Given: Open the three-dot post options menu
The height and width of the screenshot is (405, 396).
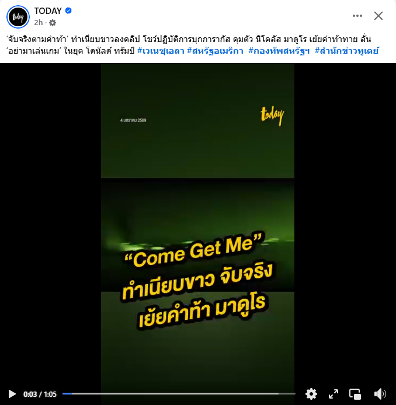Looking at the screenshot, I should click(x=357, y=16).
